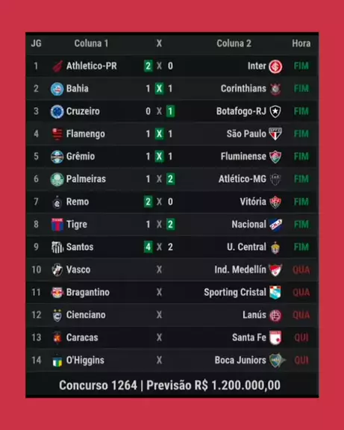The height and width of the screenshot is (430, 344).
Task: Select the Cruzeiro blue crest icon
Action: (x=57, y=111)
